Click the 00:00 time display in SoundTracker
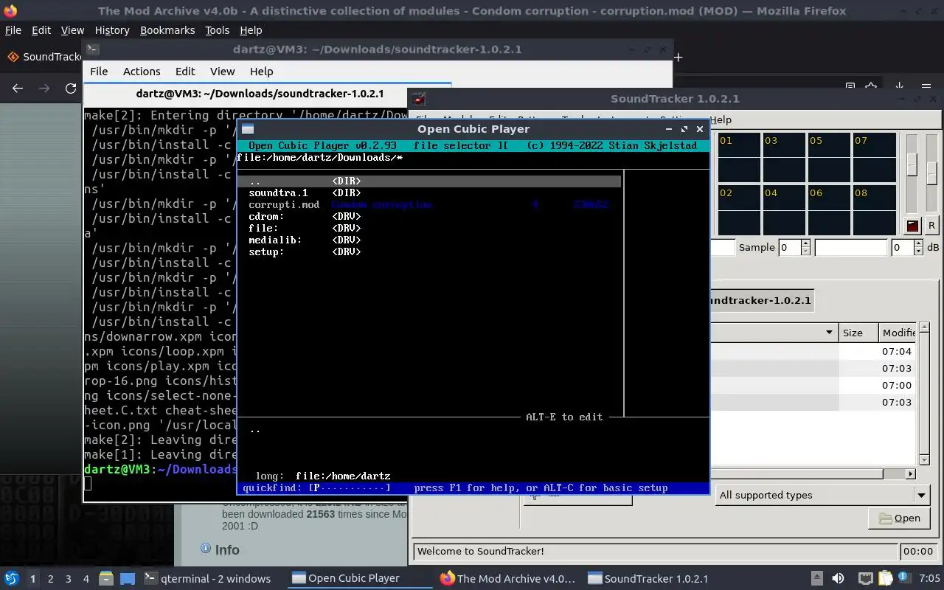 click(x=918, y=551)
